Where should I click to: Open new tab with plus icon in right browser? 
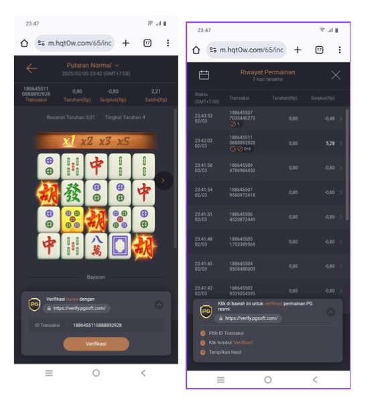coord(298,50)
